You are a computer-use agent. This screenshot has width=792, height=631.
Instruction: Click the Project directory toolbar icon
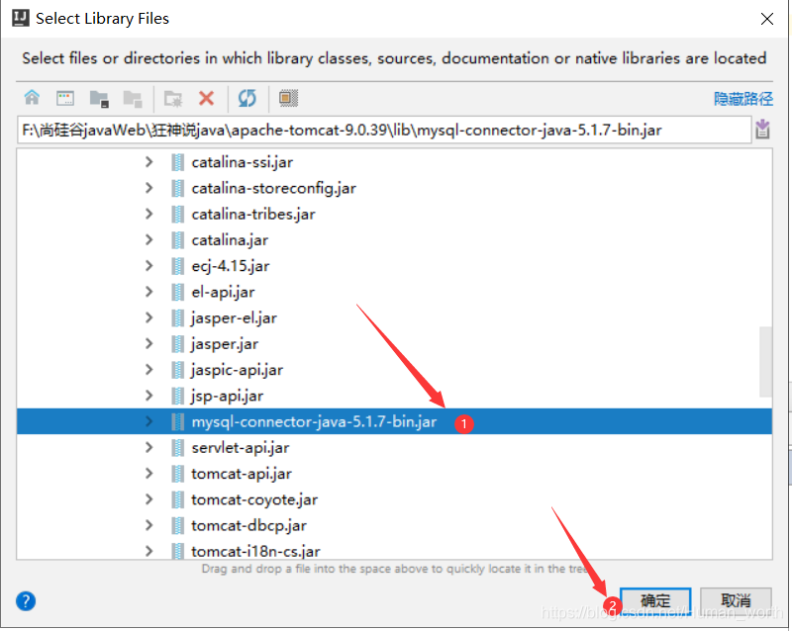(99, 99)
